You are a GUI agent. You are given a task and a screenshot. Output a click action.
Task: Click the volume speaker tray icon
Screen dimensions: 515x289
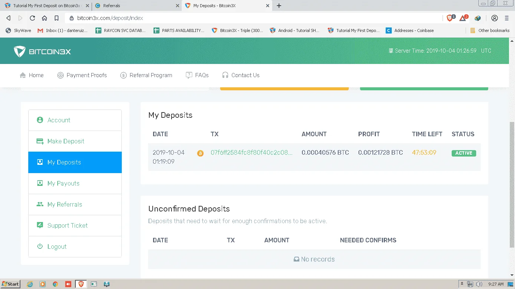coord(480,284)
